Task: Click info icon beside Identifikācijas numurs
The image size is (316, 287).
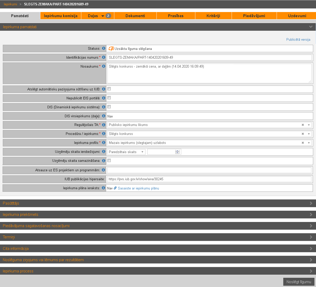Action: click(x=104, y=57)
